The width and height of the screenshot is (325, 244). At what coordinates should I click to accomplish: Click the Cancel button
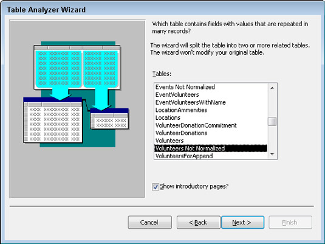coord(149,223)
